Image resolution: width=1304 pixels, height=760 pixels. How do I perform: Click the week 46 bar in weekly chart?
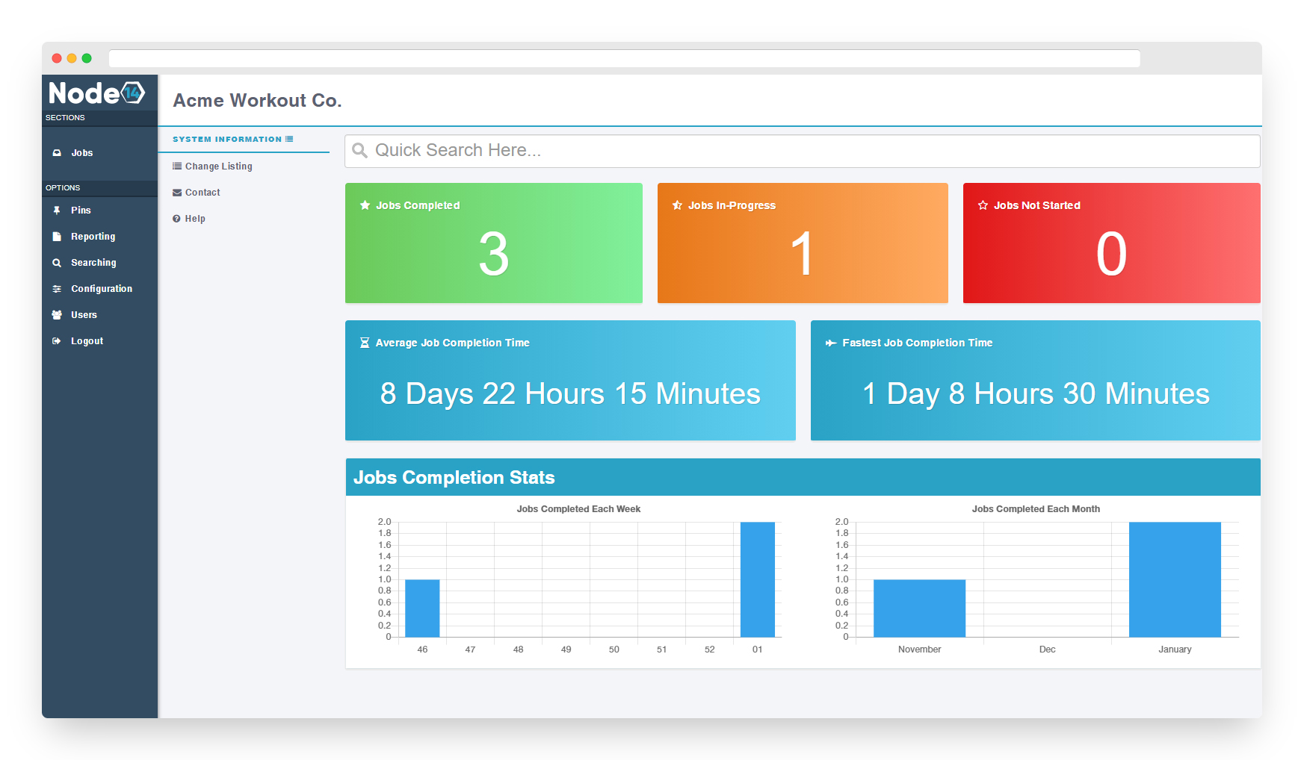[422, 608]
